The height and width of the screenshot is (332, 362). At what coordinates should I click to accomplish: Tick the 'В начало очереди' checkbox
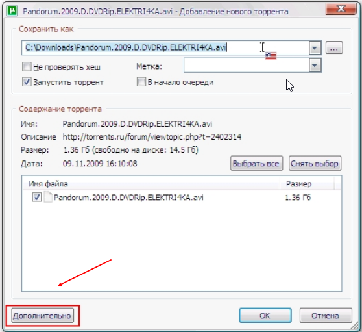pyautogui.click(x=141, y=82)
